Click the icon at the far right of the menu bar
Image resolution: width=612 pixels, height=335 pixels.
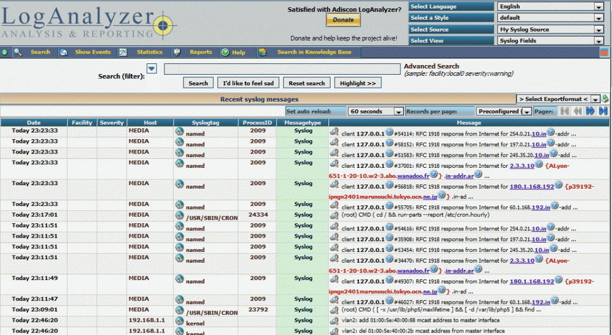coord(604,53)
